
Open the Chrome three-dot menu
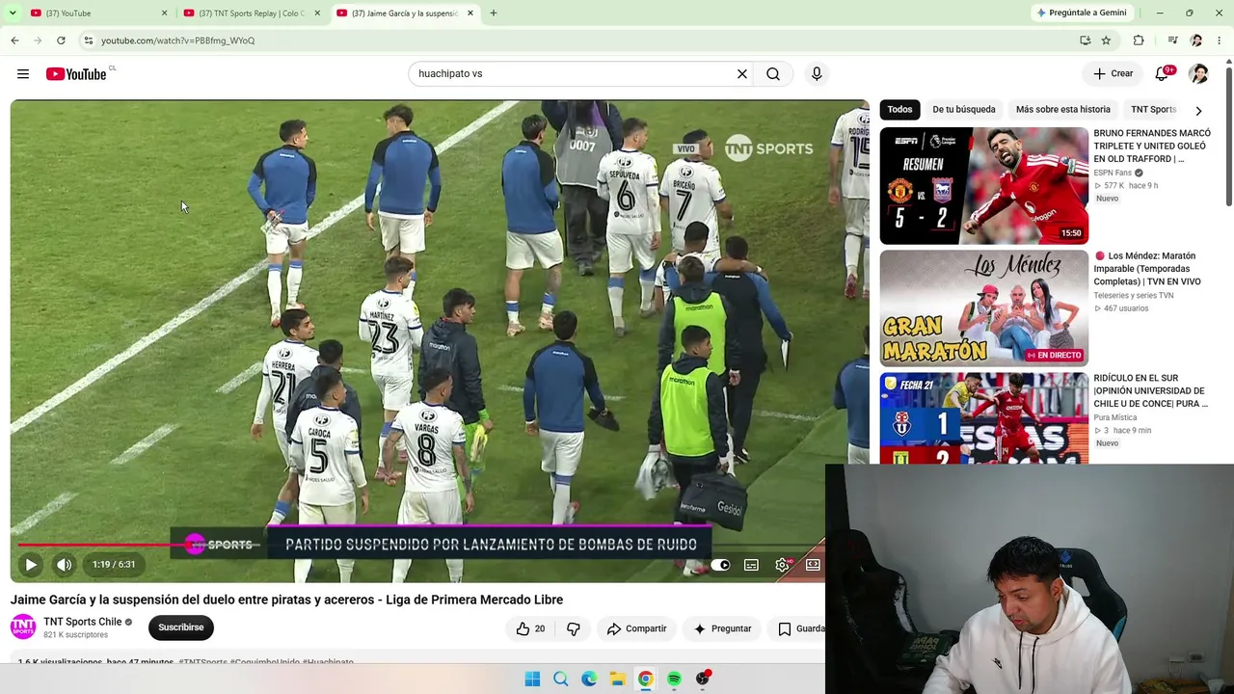[1220, 40]
